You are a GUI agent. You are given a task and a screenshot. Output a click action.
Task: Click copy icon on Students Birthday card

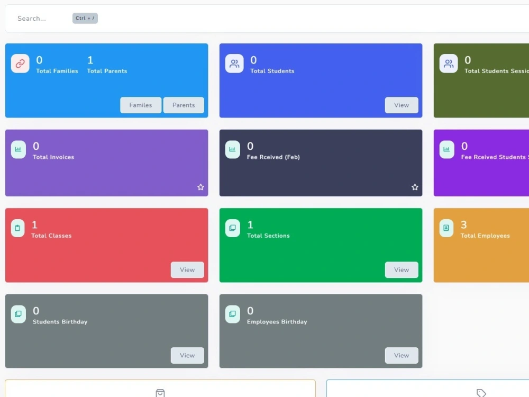(18, 314)
